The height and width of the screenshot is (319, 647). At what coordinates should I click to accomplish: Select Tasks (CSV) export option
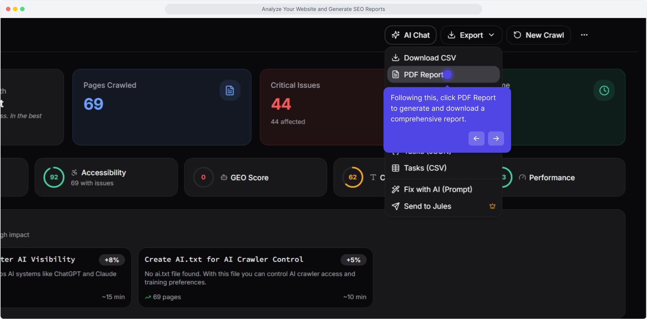[425, 168]
